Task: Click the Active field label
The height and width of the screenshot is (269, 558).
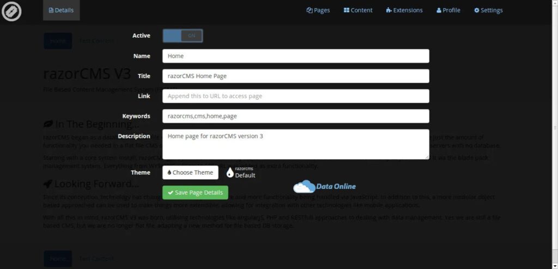Action: point(141,35)
